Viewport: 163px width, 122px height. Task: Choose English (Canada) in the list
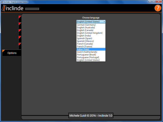click(91, 30)
